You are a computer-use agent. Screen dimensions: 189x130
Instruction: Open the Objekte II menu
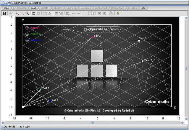tap(58, 8)
